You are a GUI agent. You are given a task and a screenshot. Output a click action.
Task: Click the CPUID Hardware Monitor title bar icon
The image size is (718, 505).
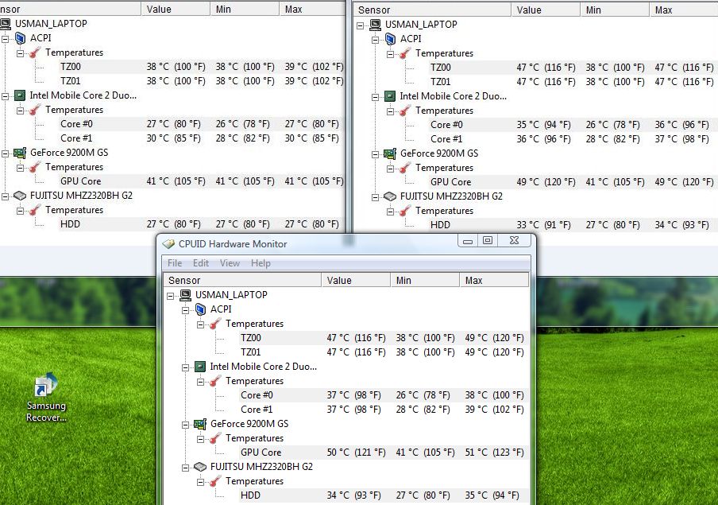click(x=168, y=243)
